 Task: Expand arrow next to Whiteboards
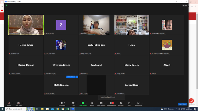click(142, 103)
